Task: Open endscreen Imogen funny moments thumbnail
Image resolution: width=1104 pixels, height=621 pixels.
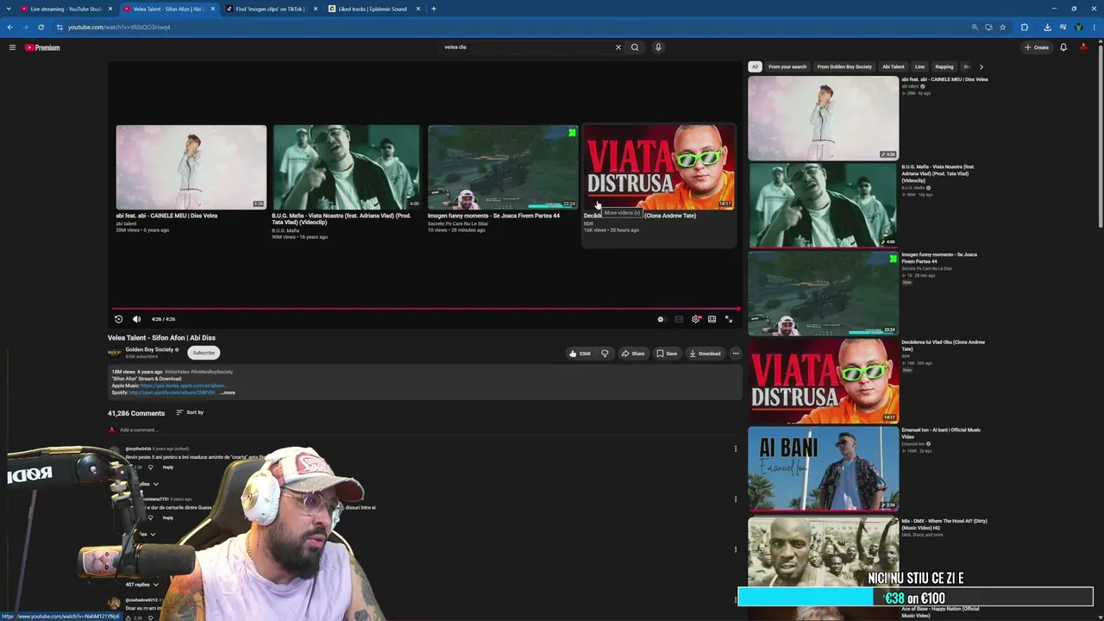Action: [x=503, y=167]
